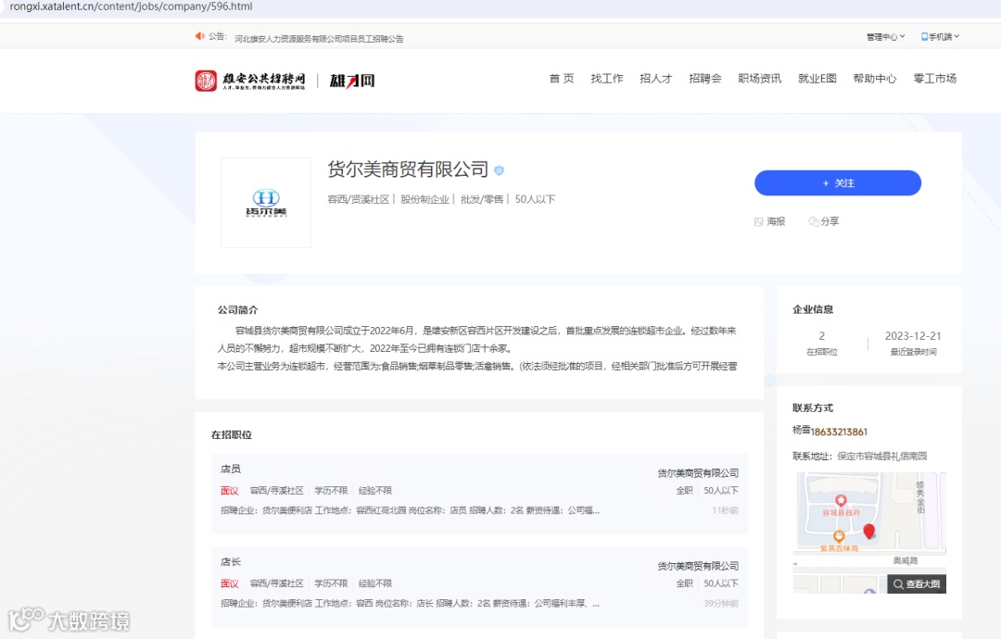Viewport: 1001px width, 639px height.
Task: Open 职场资讯 navigation item
Action: coord(760,79)
